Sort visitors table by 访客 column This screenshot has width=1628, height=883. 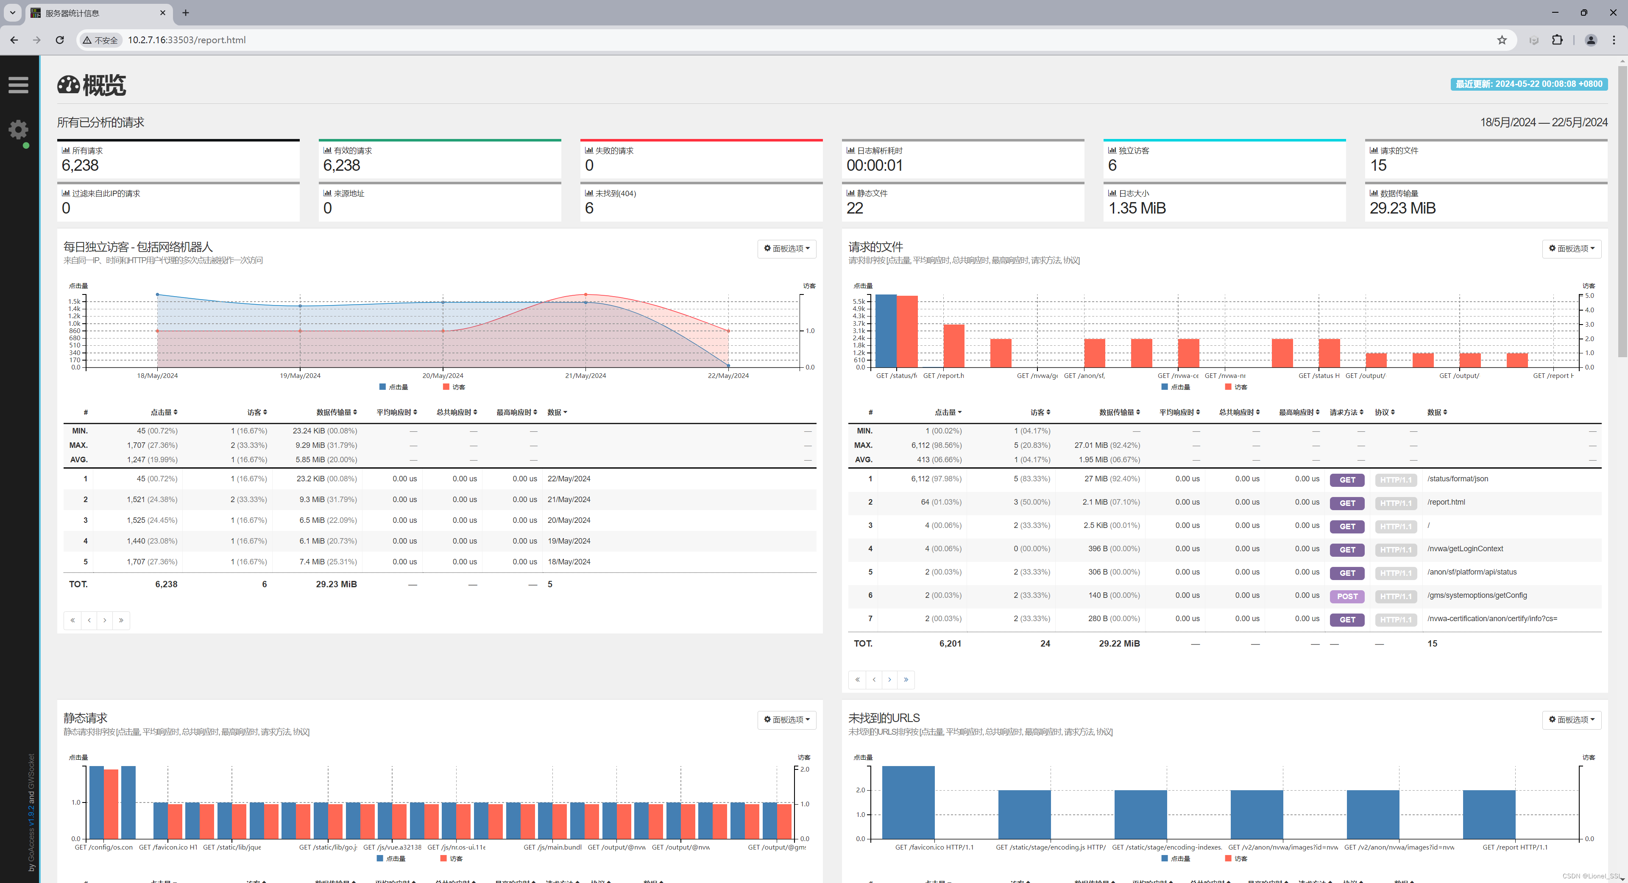click(257, 412)
